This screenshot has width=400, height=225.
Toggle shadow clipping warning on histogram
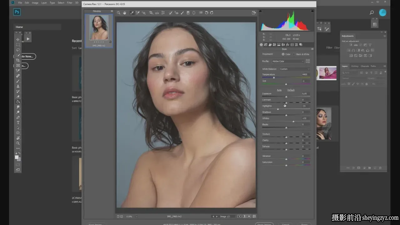260,11
